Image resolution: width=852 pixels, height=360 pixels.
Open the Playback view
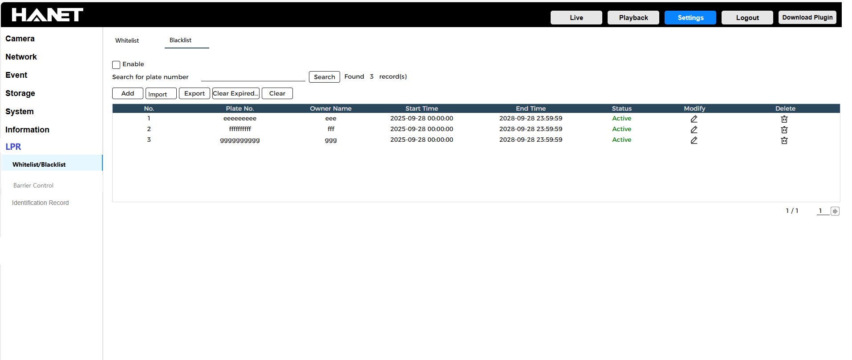[633, 18]
